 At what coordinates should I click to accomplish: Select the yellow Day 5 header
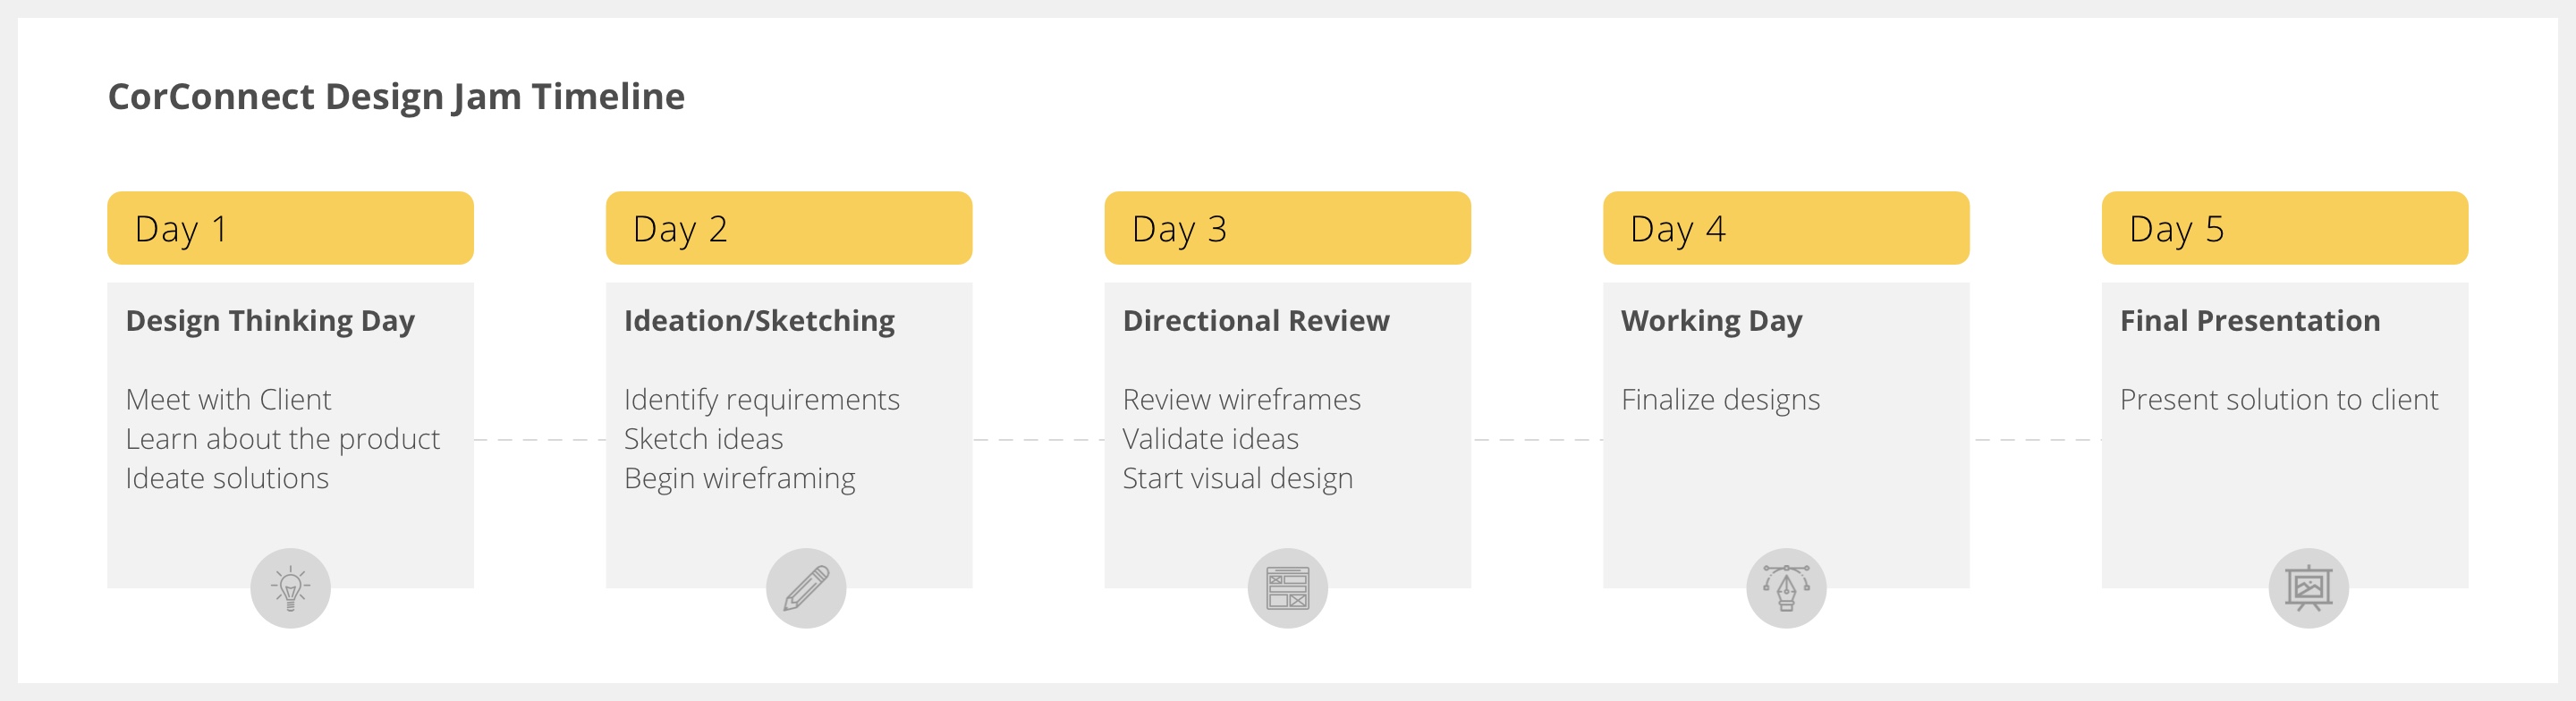click(x=2285, y=228)
